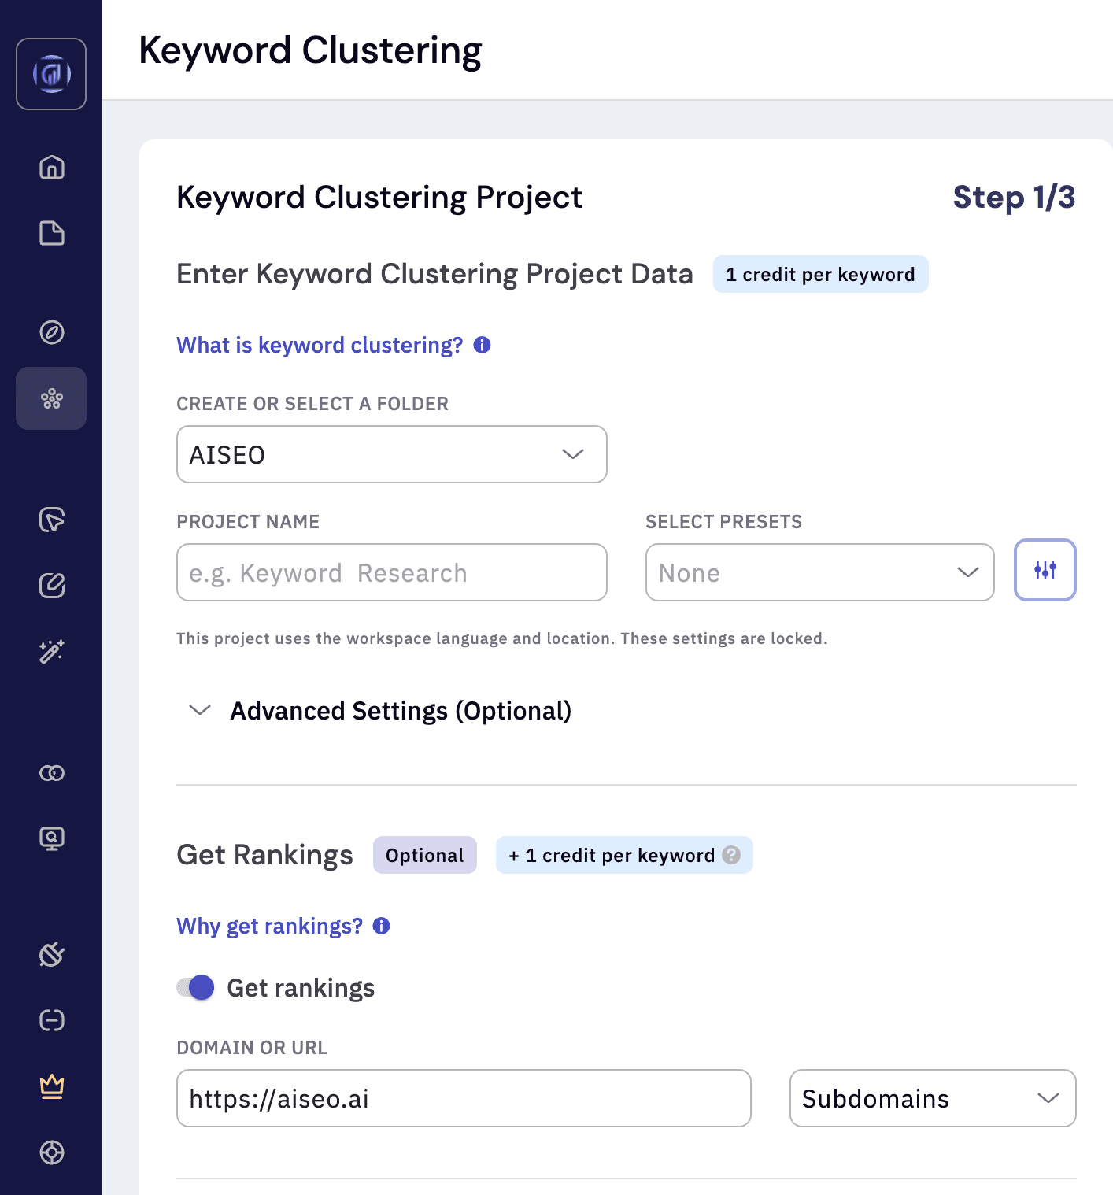Change Subdomains using its dropdown
Image resolution: width=1113 pixels, height=1195 pixels.
(932, 1098)
